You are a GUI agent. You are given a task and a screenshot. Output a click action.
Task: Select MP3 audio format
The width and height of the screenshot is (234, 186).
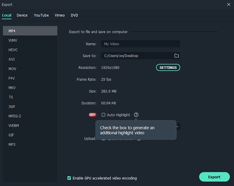coord(30,145)
